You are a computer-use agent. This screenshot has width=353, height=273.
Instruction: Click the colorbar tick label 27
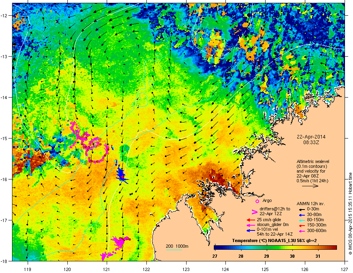coord(215,256)
